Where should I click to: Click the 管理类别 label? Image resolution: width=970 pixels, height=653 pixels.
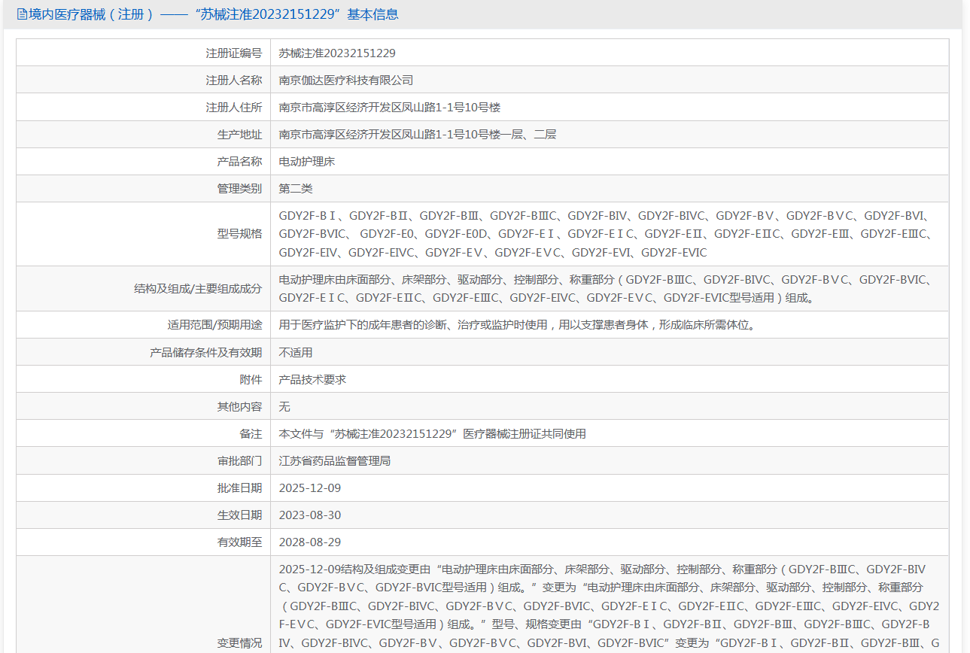pos(240,189)
